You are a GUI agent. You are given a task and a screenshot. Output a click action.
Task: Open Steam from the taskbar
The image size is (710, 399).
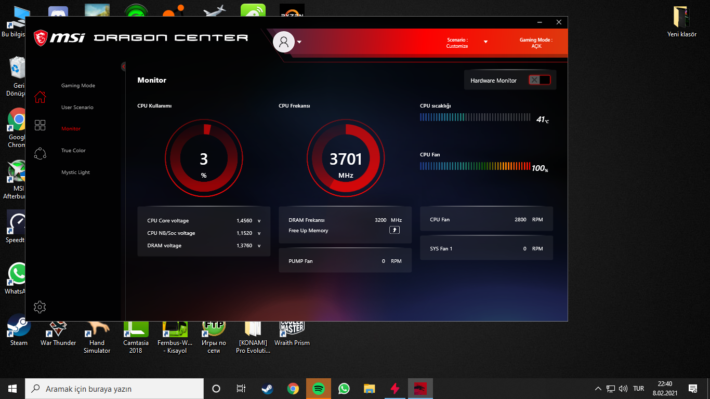click(267, 389)
